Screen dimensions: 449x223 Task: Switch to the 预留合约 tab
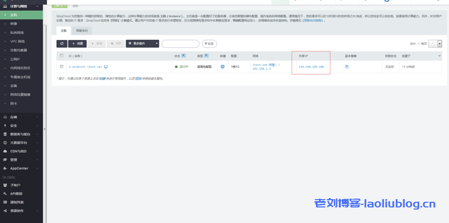(82, 31)
